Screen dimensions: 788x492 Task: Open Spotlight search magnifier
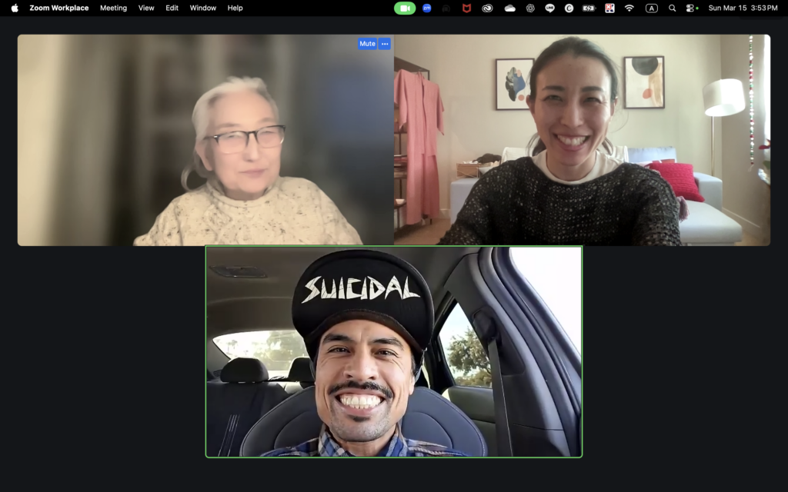tap(672, 8)
